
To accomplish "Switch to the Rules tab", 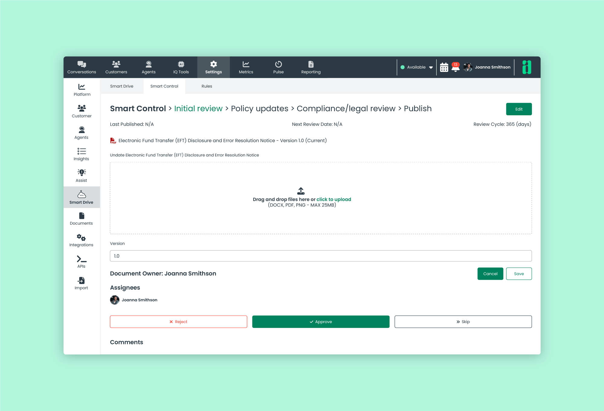I will (207, 86).
